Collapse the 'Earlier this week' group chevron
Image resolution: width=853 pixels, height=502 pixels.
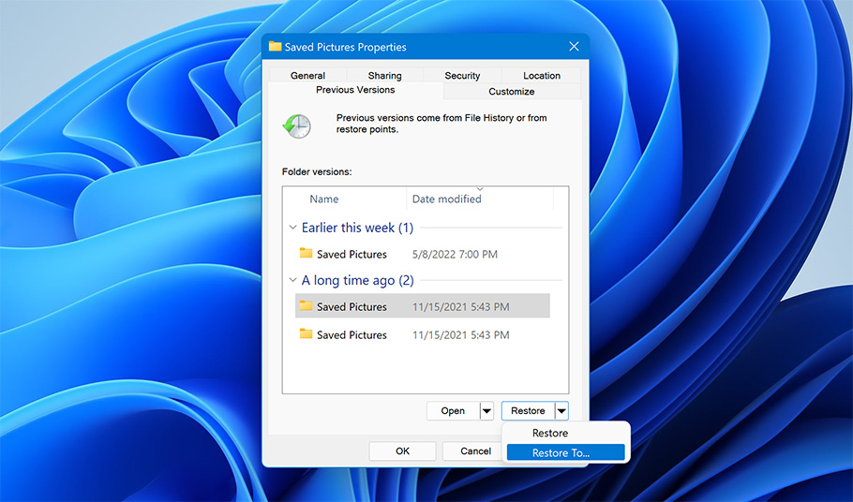292,228
